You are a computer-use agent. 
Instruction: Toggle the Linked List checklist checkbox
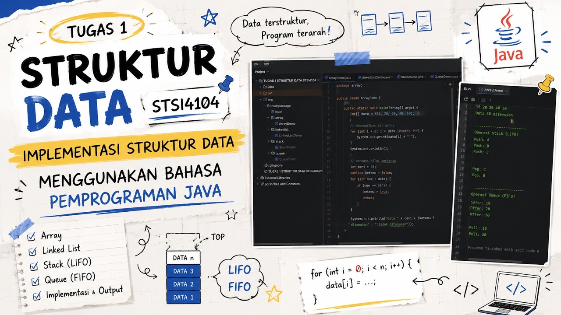pyautogui.click(x=33, y=252)
